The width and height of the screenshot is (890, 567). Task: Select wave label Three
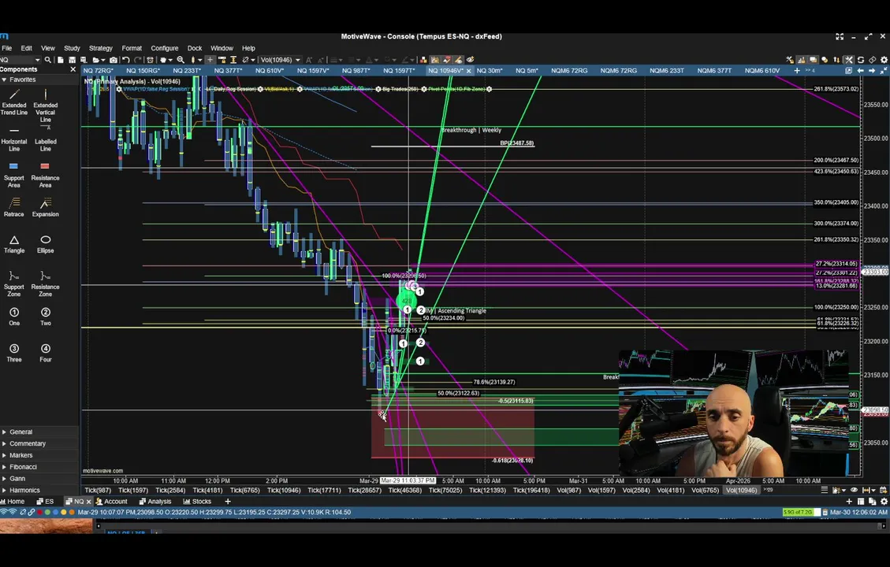(14, 353)
